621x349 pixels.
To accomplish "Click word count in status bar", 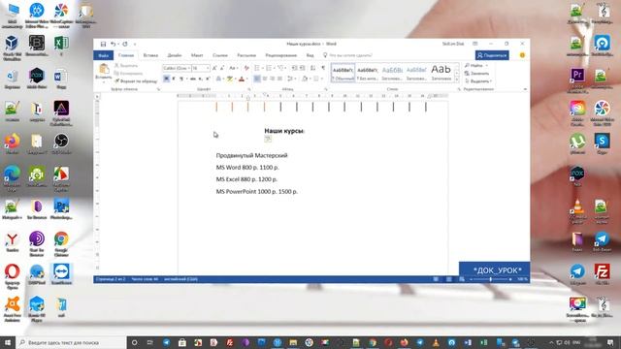I will tap(145, 279).
